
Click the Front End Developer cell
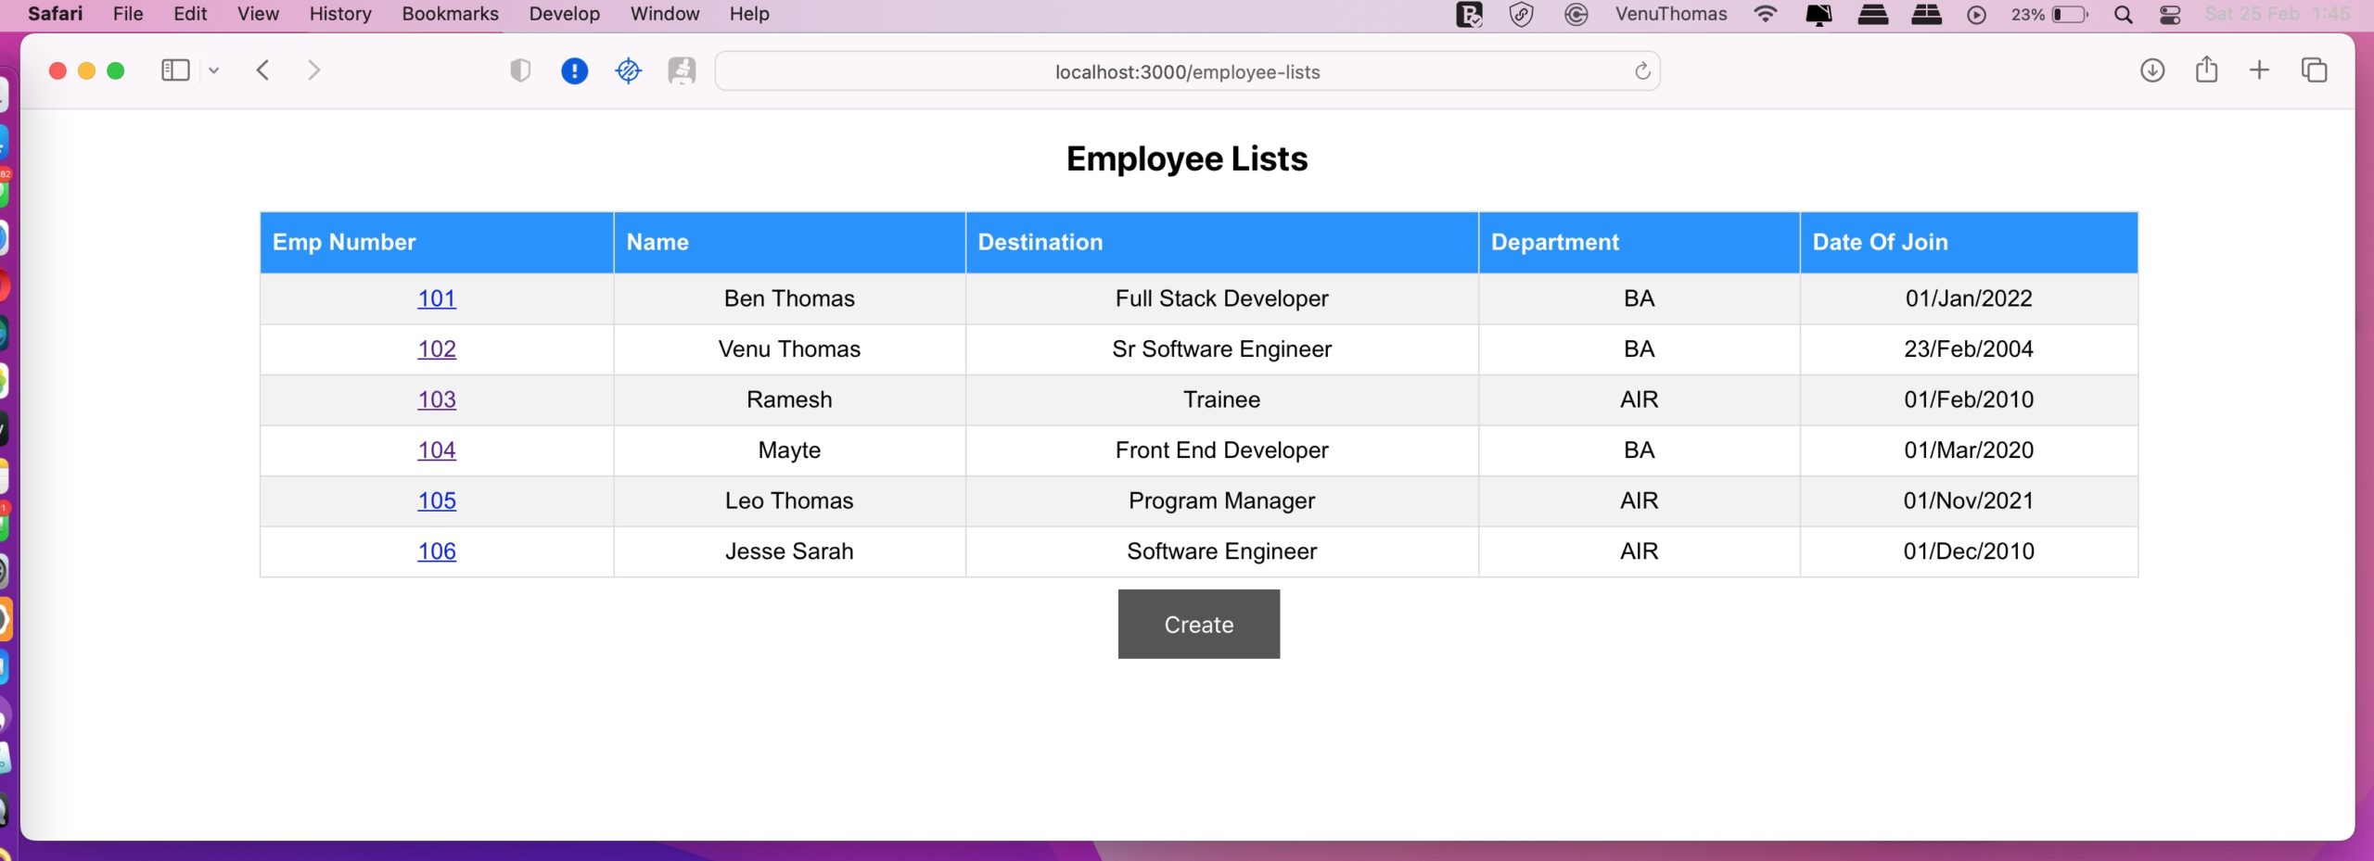1221,450
